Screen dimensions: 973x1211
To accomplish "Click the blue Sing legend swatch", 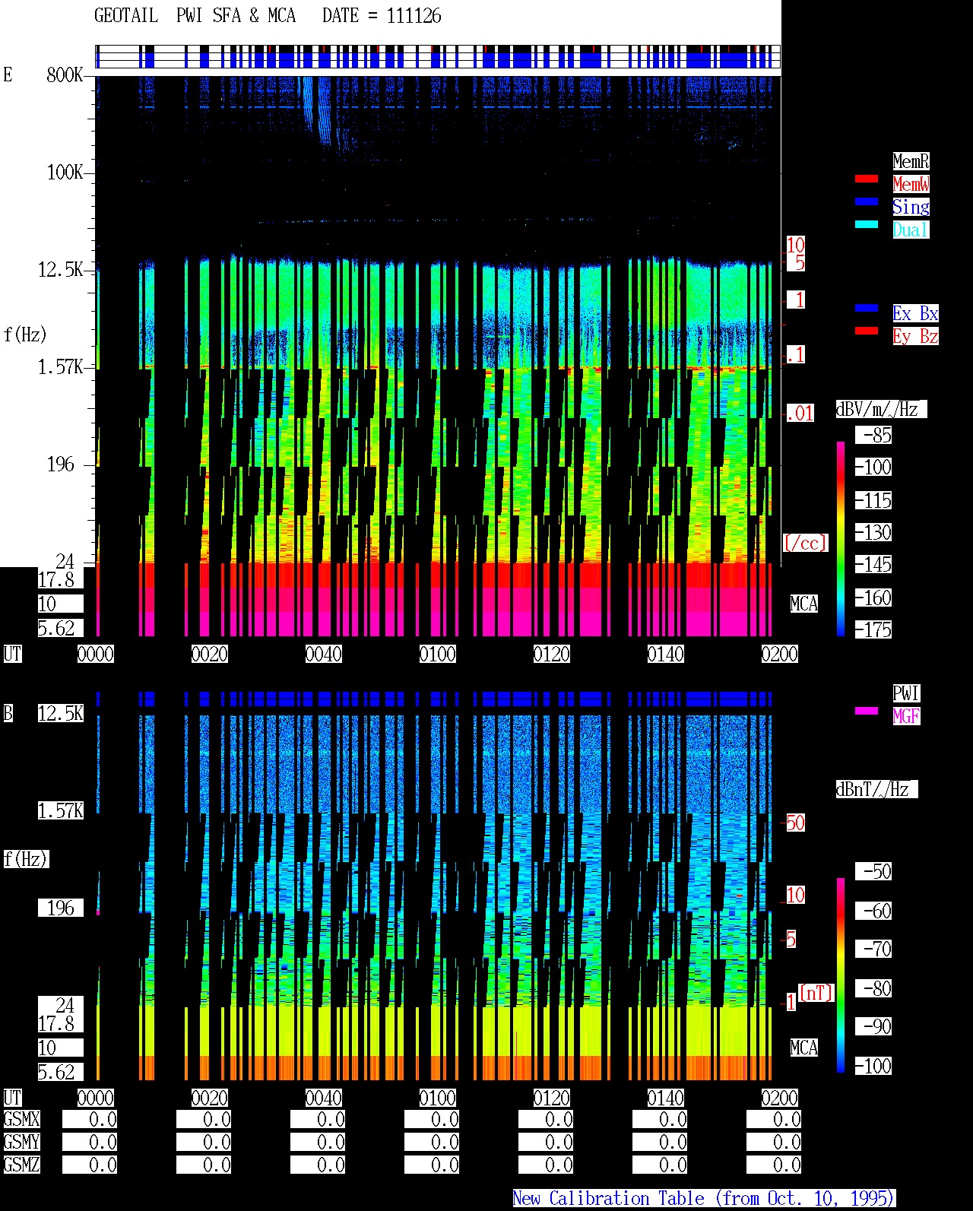I will [x=866, y=202].
